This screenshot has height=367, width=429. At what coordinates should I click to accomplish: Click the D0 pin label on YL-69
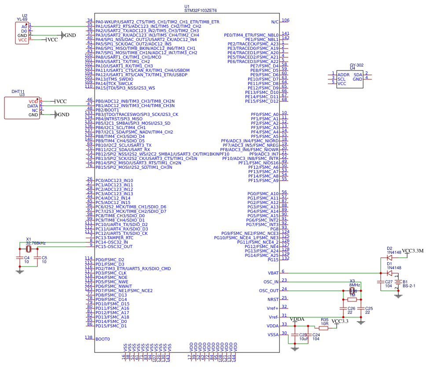click(24, 31)
